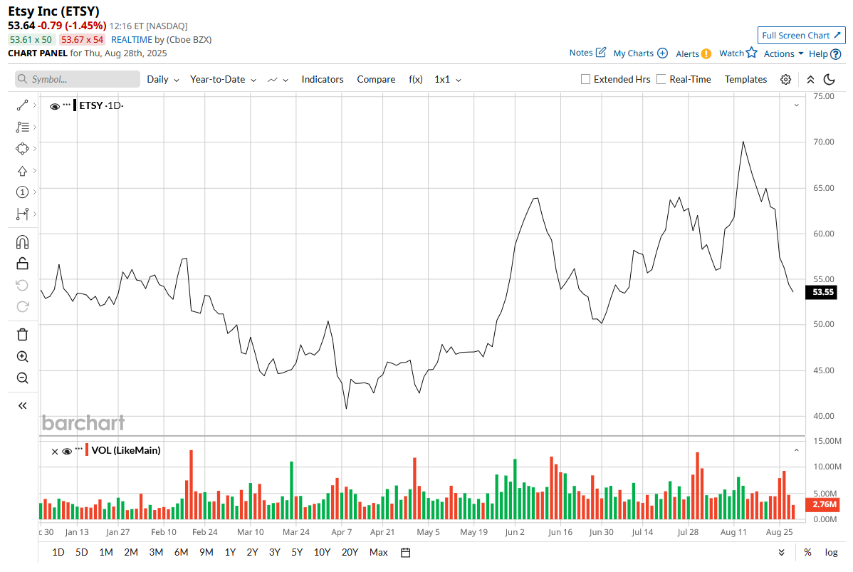
Task: Click the black ETSY line color swatch
Action: tap(75, 105)
